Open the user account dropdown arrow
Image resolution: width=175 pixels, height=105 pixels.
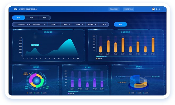pos(162,9)
